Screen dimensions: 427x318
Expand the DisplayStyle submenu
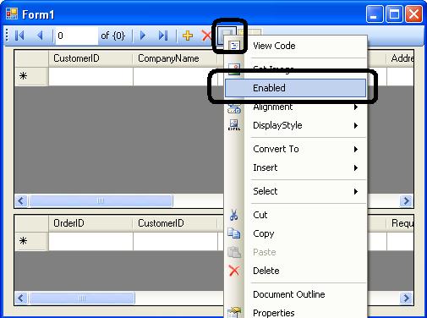click(296, 125)
